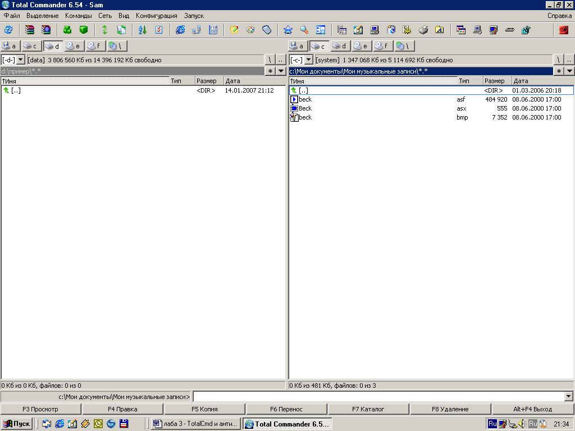Image resolution: width=575 pixels, height=431 pixels.
Task: Switch right panel to drive a
Action: click(298, 46)
